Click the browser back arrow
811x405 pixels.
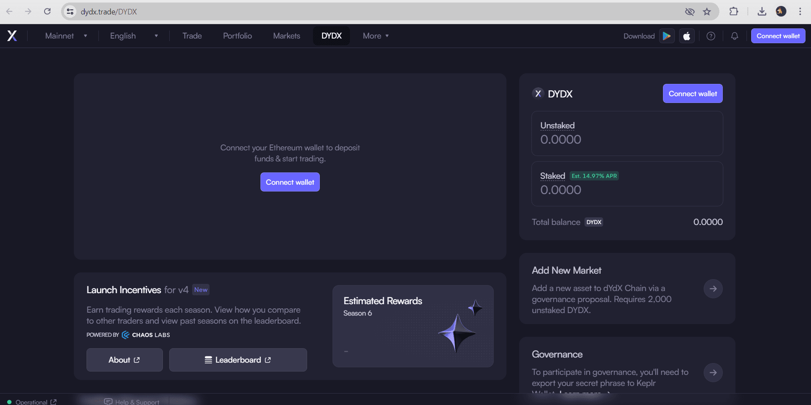(x=9, y=11)
